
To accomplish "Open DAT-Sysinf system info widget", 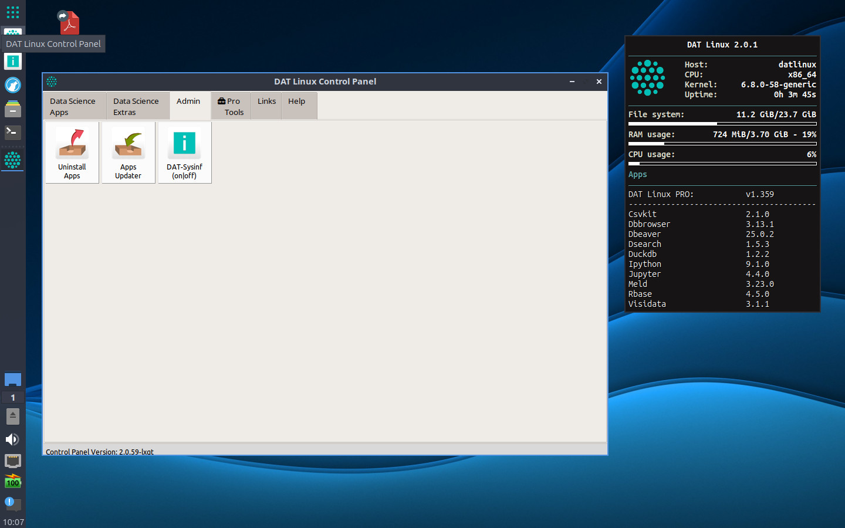I will tap(184, 153).
